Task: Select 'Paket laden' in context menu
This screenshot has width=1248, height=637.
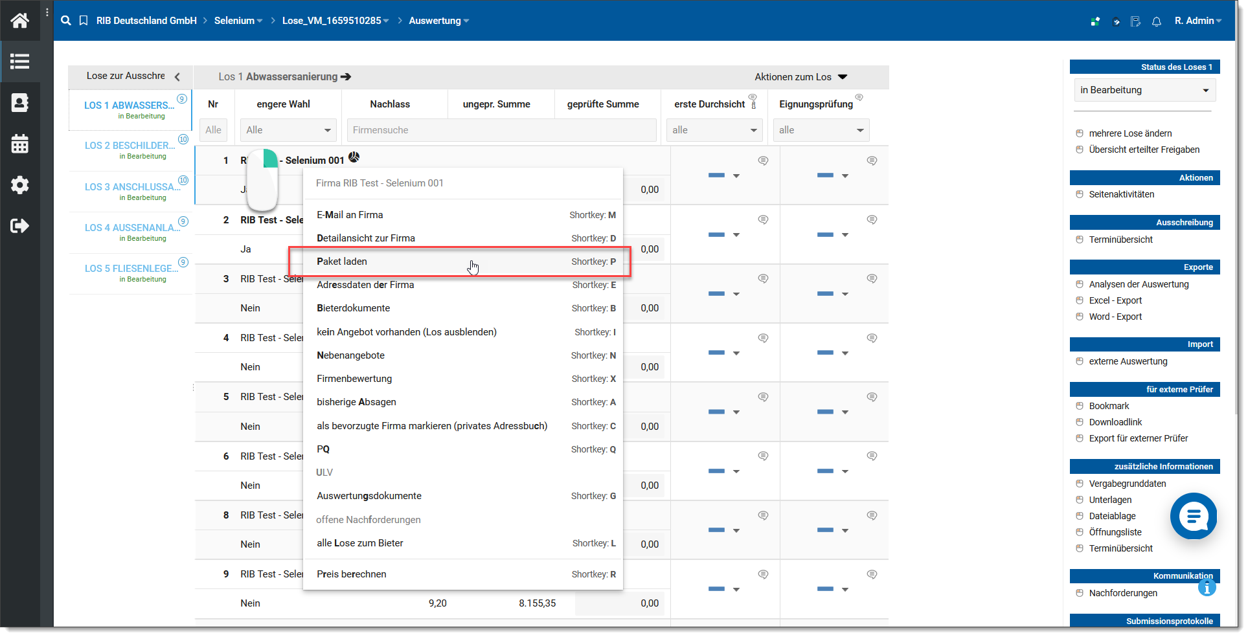Action: tap(463, 262)
